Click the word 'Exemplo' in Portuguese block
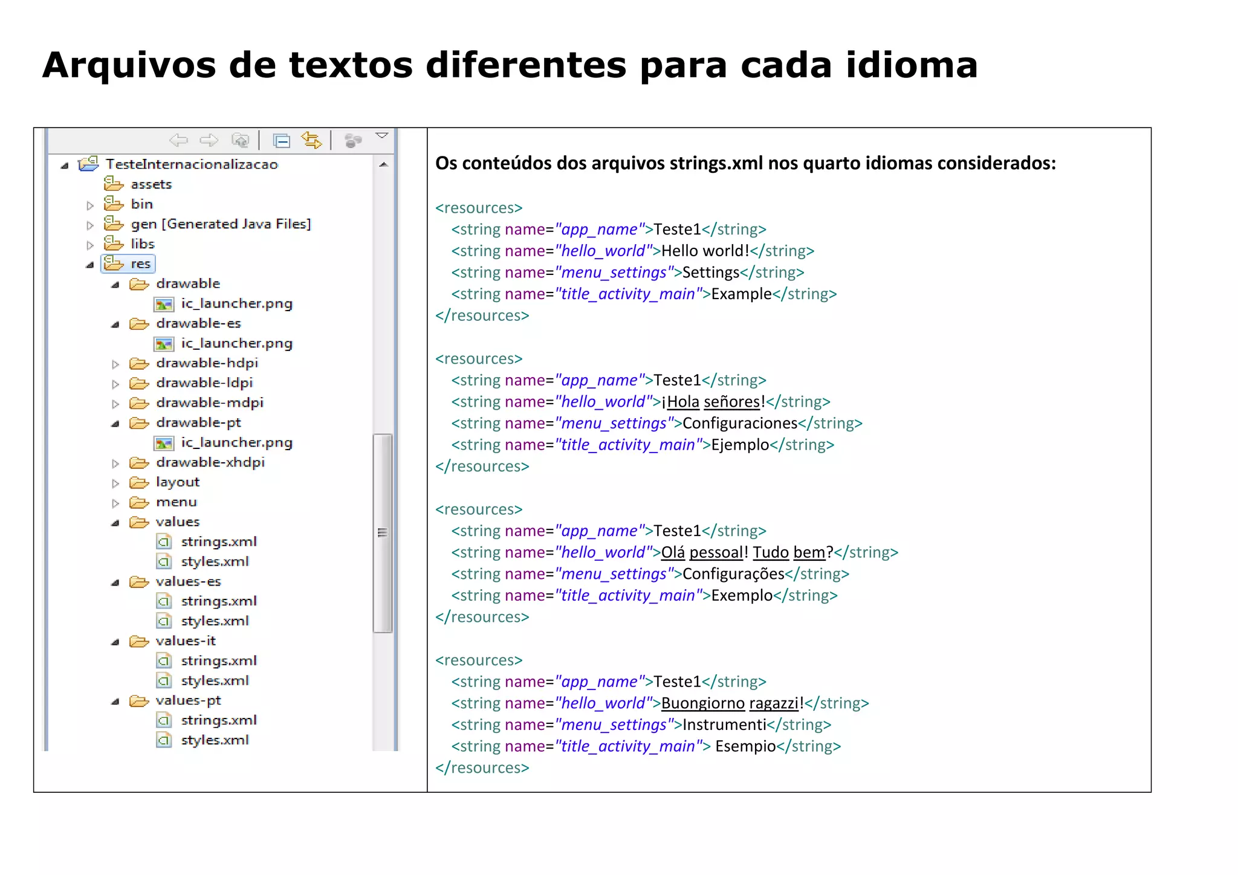The width and height of the screenshot is (1238, 875). (742, 595)
